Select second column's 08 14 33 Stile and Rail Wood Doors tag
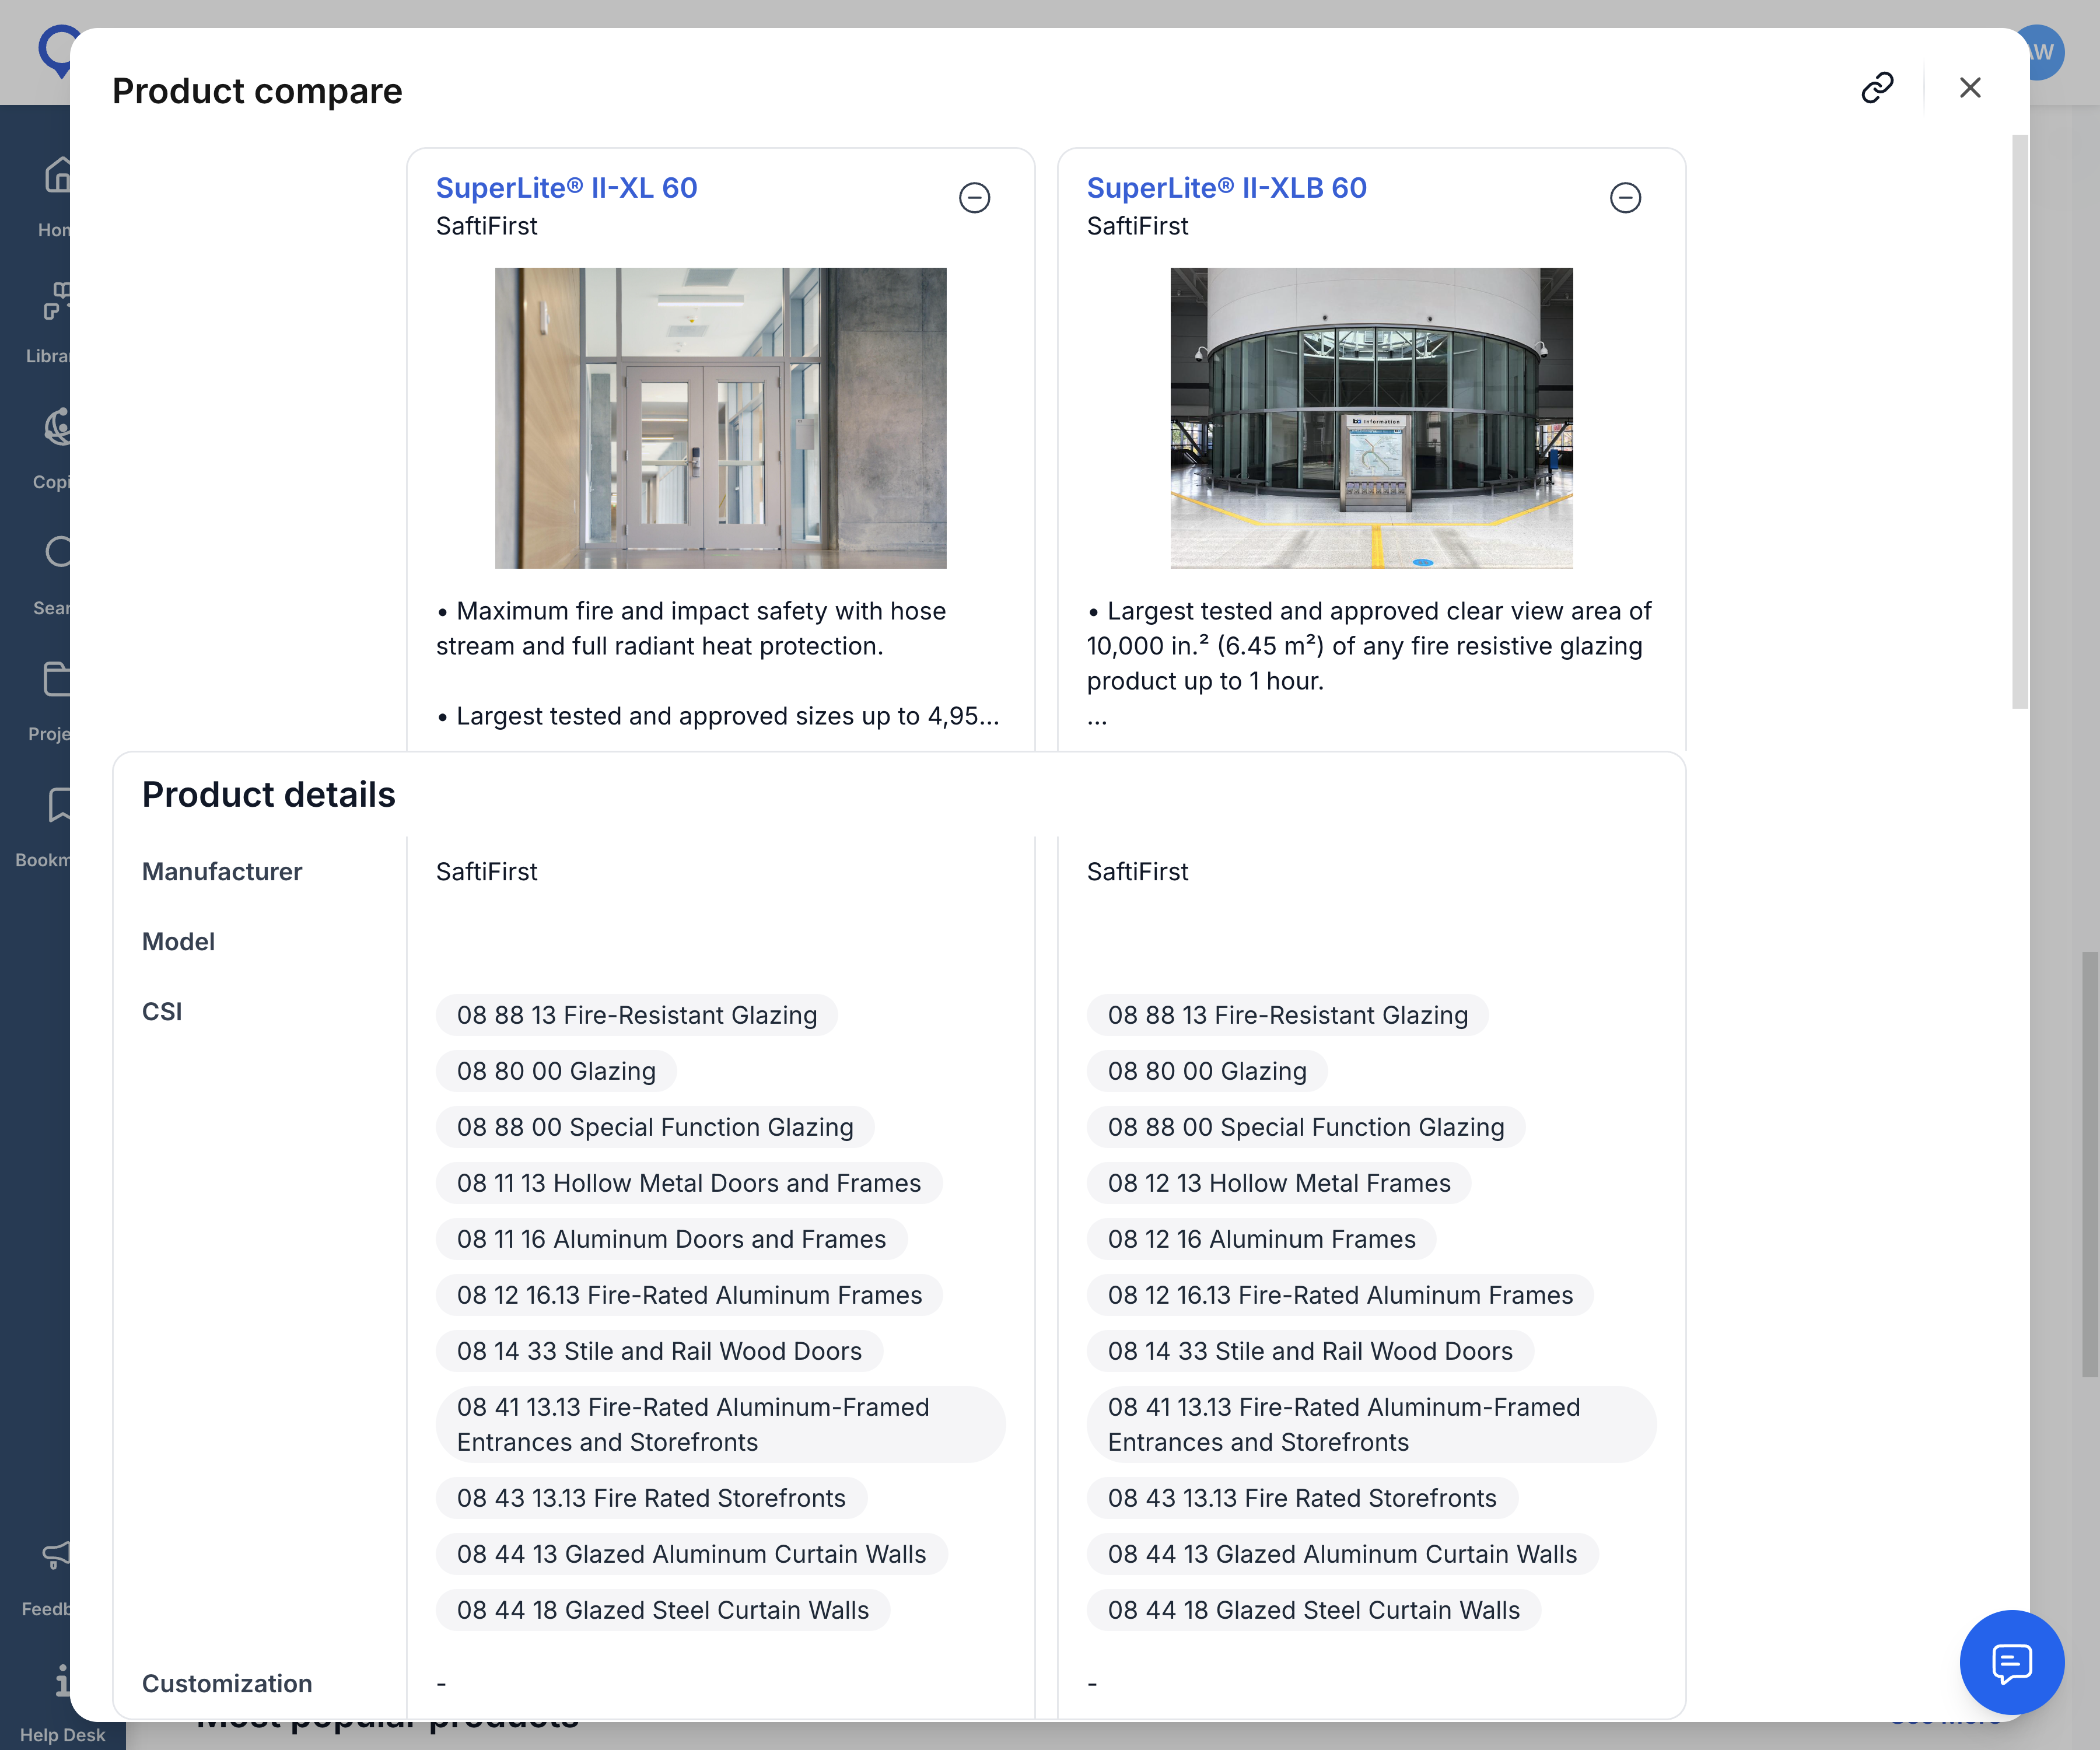Image resolution: width=2100 pixels, height=1750 pixels. pos(1310,1351)
